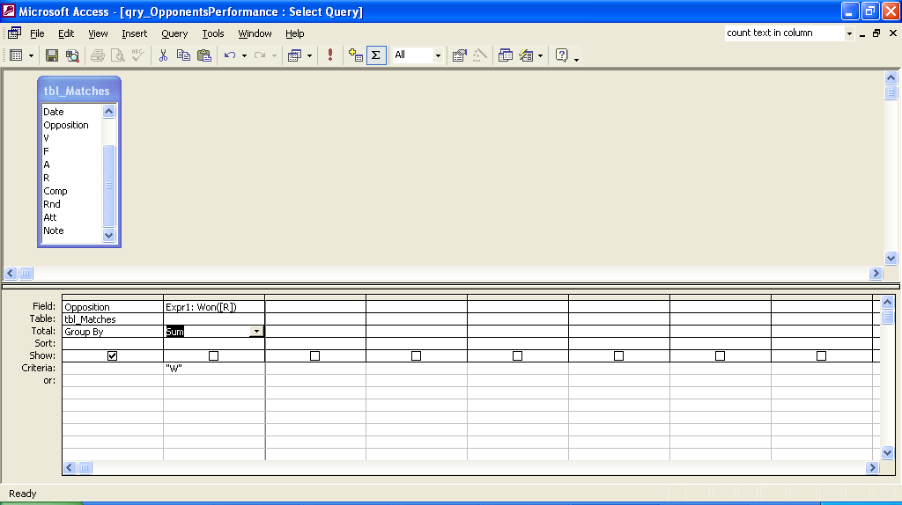Expand the help question box dropdown
902x505 pixels.
tap(849, 33)
